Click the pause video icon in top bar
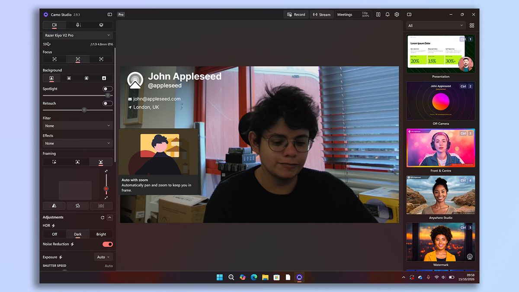519x292 pixels. [x=378, y=15]
